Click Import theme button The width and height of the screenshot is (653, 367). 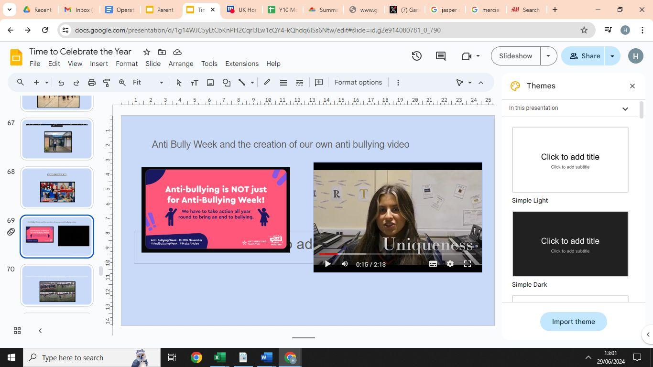574,322
